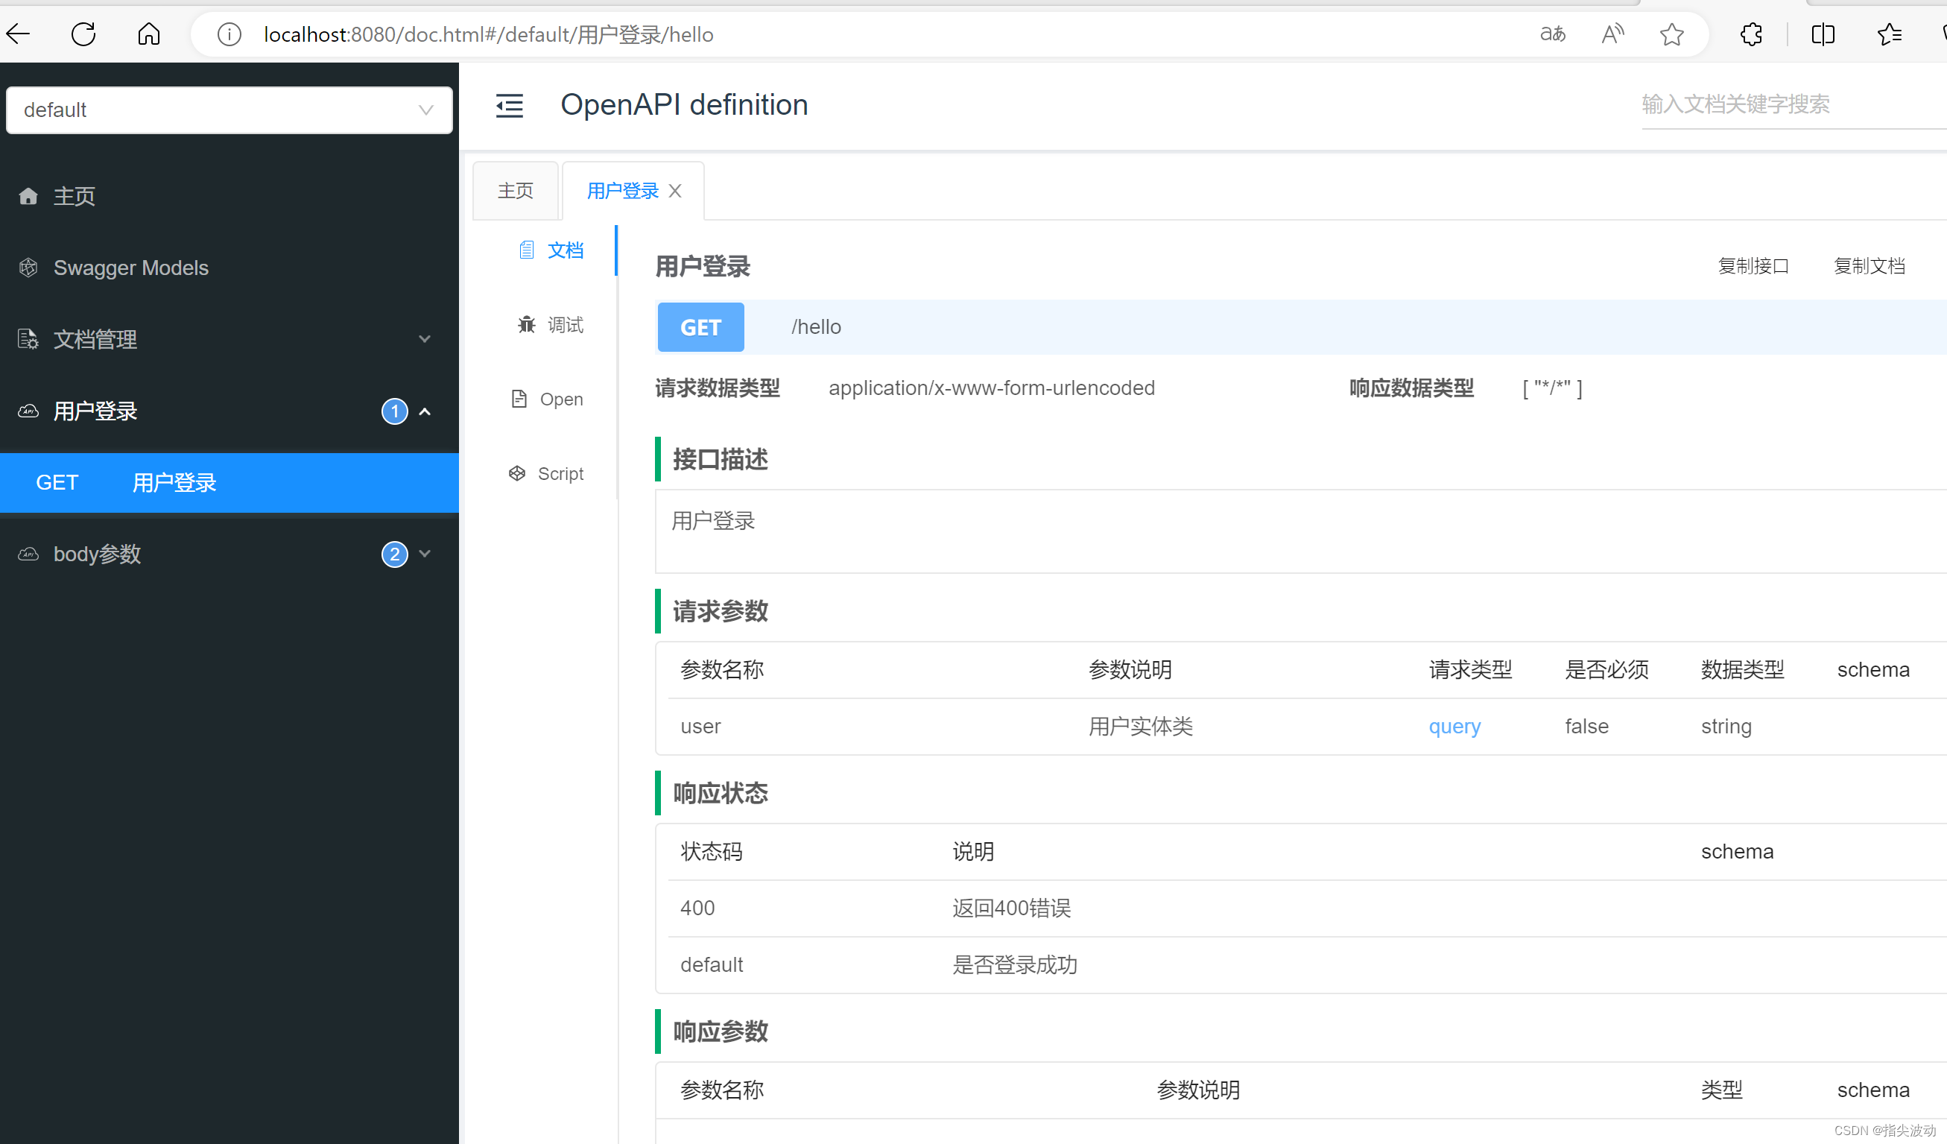This screenshot has height=1144, width=1947.
Task: Collapse the sidebar with the hamburger icon
Action: pos(509,106)
